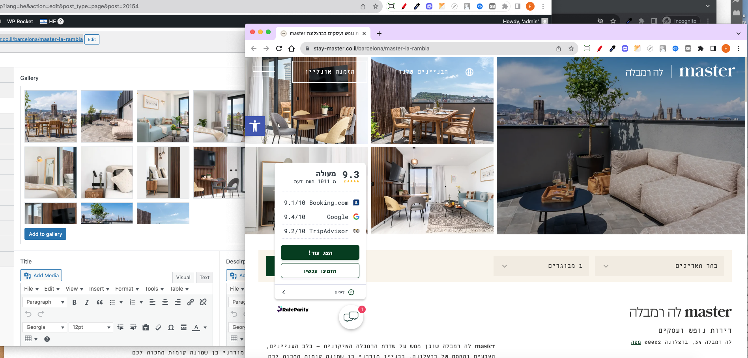Open the Paragraph format dropdown in Title editor

[45, 302]
